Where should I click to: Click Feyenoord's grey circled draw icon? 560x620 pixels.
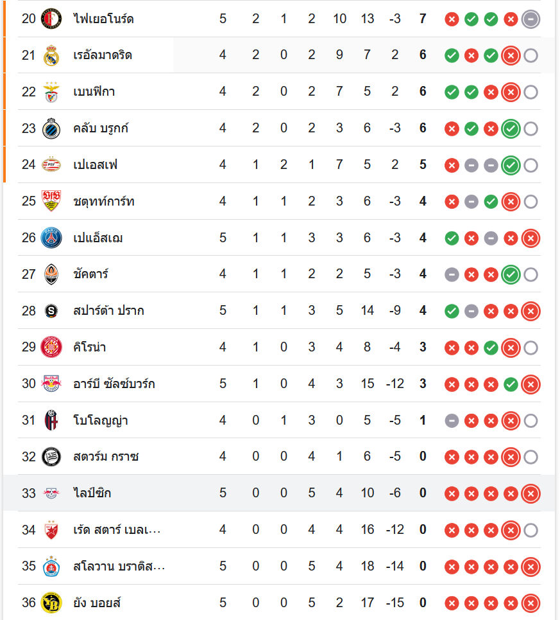click(530, 19)
